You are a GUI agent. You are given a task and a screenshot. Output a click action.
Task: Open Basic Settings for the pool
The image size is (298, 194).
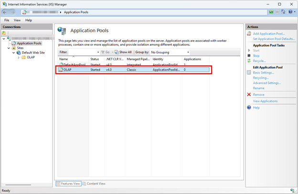point(264,73)
